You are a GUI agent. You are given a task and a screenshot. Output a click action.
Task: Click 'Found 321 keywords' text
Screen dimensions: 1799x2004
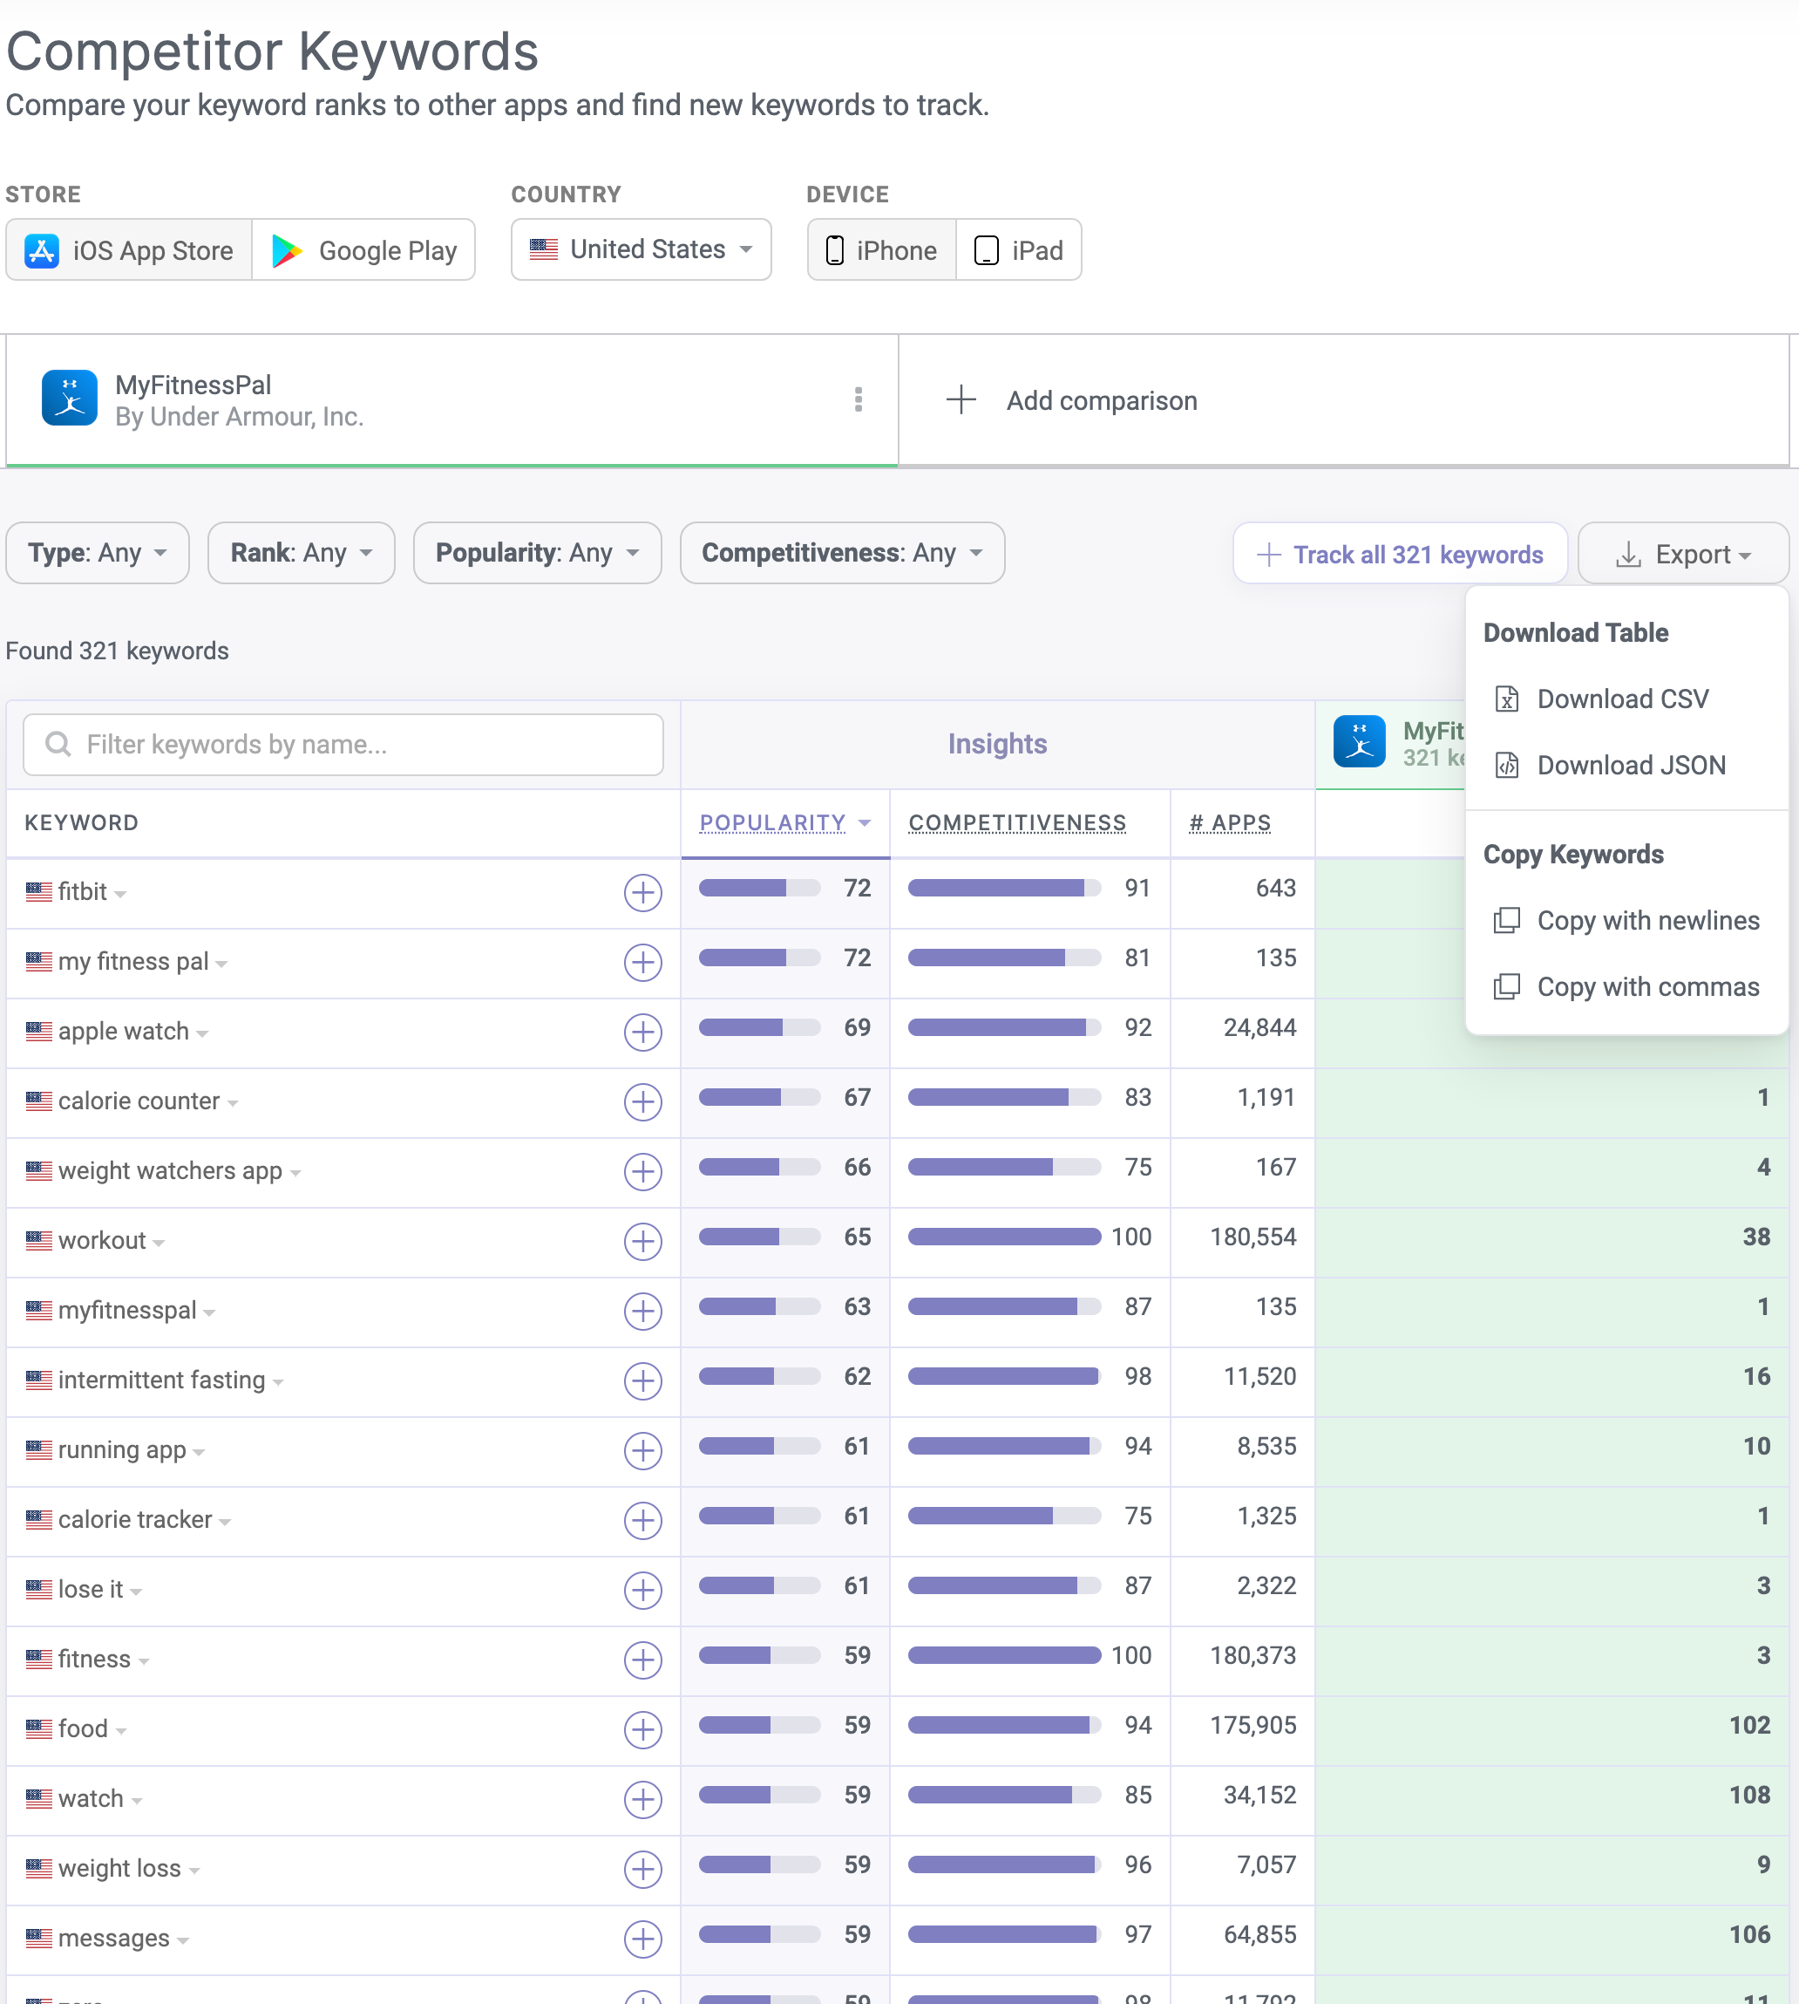(117, 650)
